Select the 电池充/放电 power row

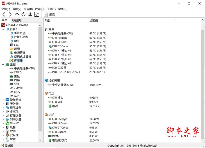point(74,140)
